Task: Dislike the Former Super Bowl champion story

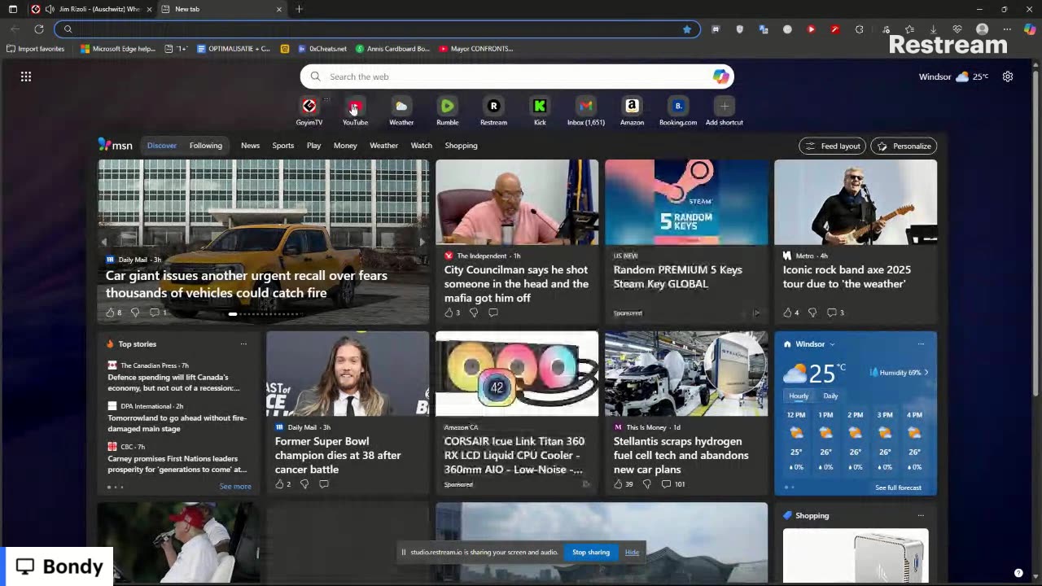Action: pyautogui.click(x=304, y=484)
